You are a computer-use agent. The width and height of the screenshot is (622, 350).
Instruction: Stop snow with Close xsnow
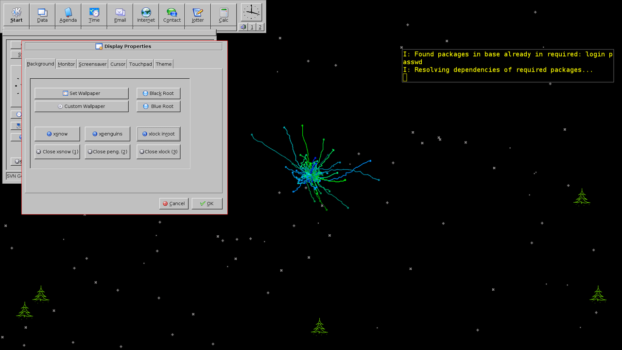[x=57, y=151]
